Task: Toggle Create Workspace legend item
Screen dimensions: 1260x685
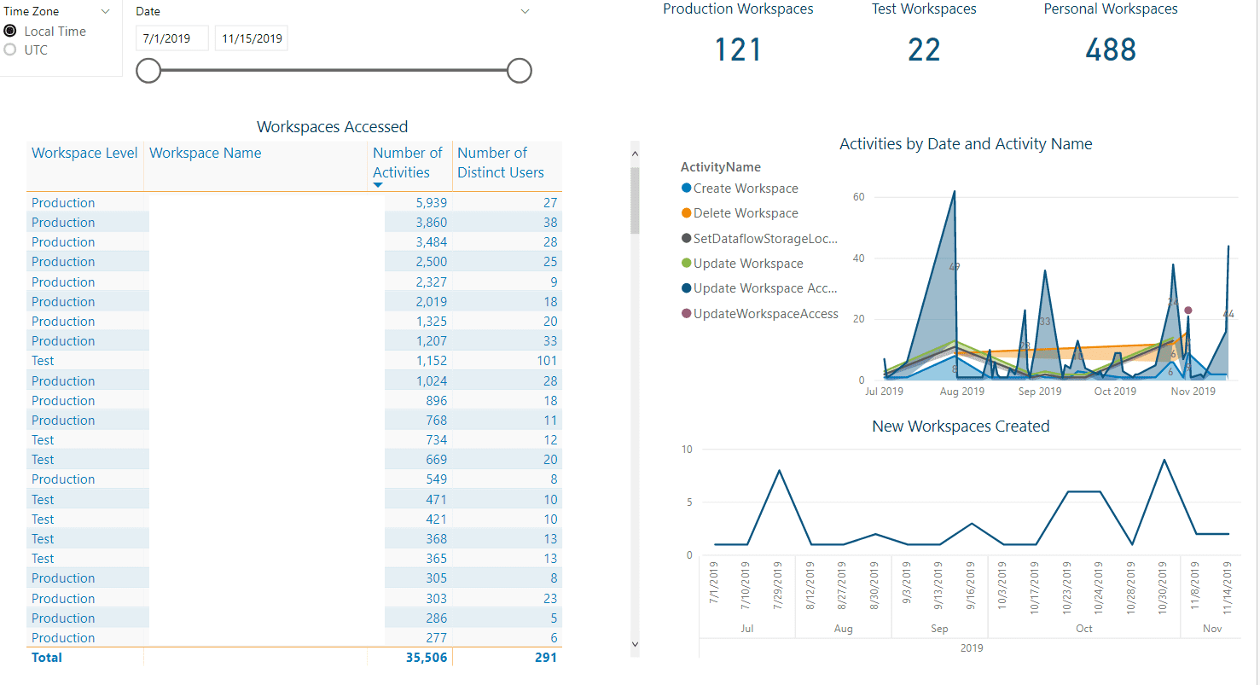Action: tap(740, 189)
